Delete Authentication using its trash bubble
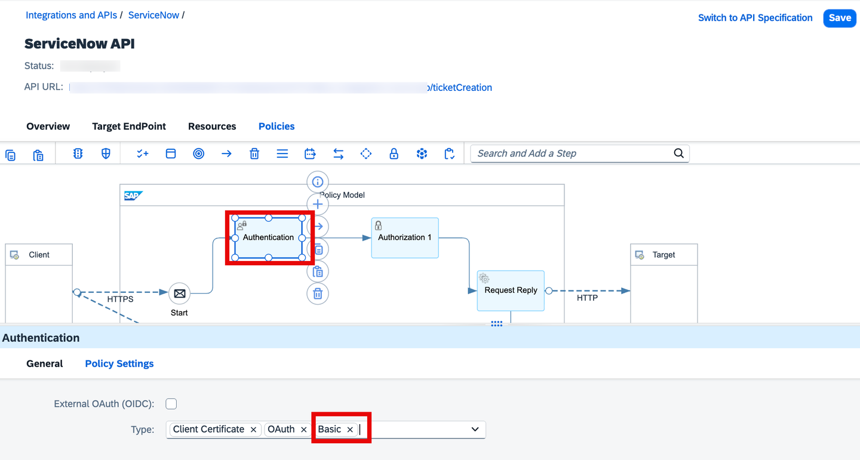The height and width of the screenshot is (460, 860). pyautogui.click(x=318, y=293)
